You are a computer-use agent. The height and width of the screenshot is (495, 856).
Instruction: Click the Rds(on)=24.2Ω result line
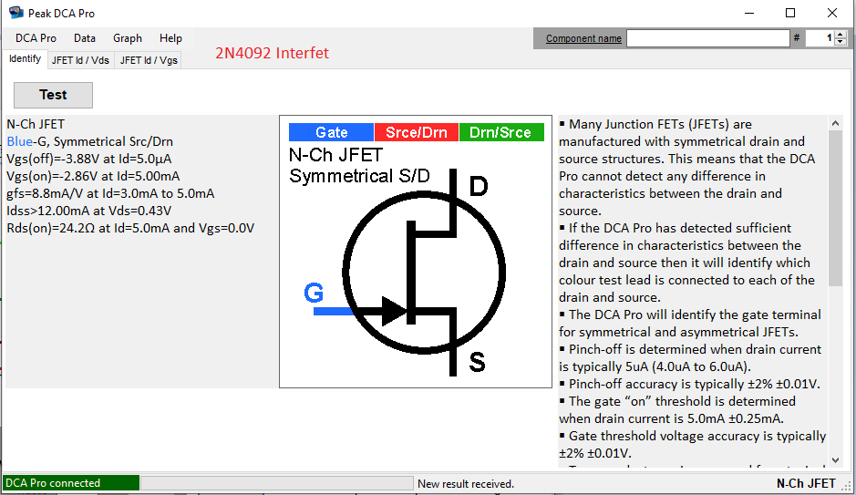click(130, 228)
